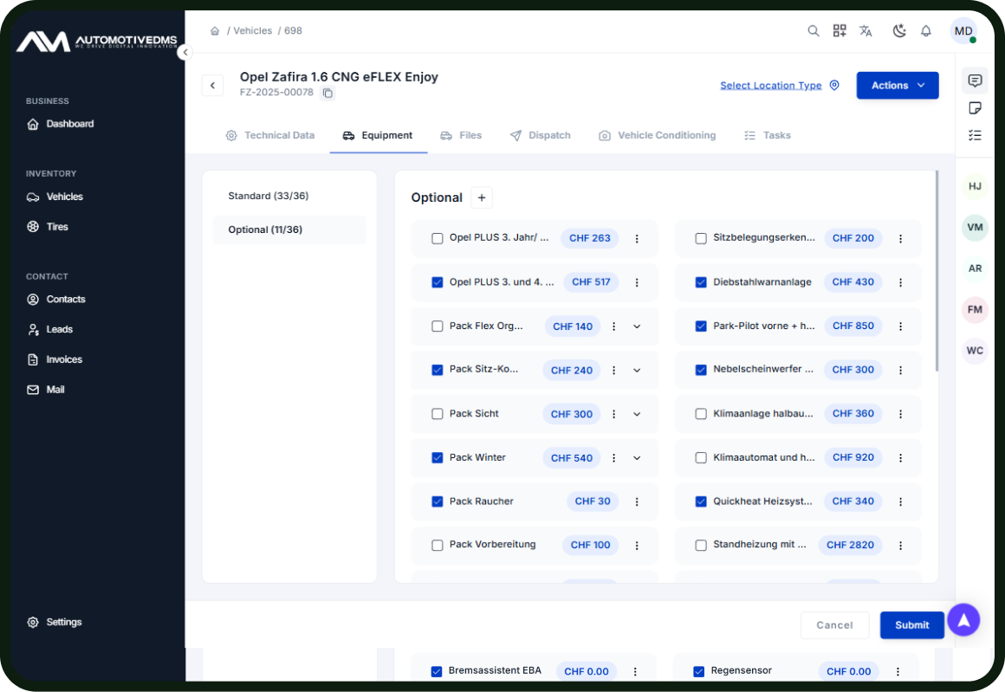1005x692 pixels.
Task: Open more options for Standheizung row
Action: [x=900, y=546]
